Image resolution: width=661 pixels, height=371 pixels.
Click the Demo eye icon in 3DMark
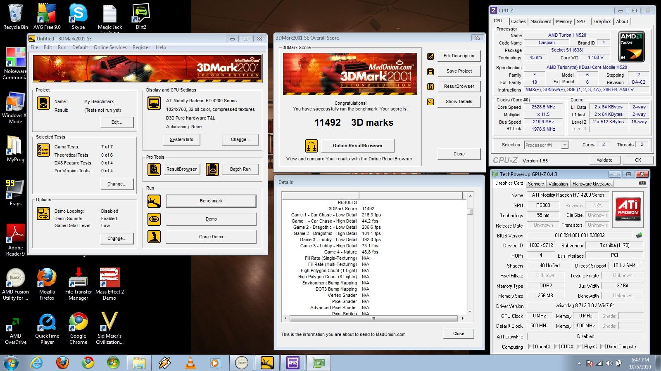[154, 219]
